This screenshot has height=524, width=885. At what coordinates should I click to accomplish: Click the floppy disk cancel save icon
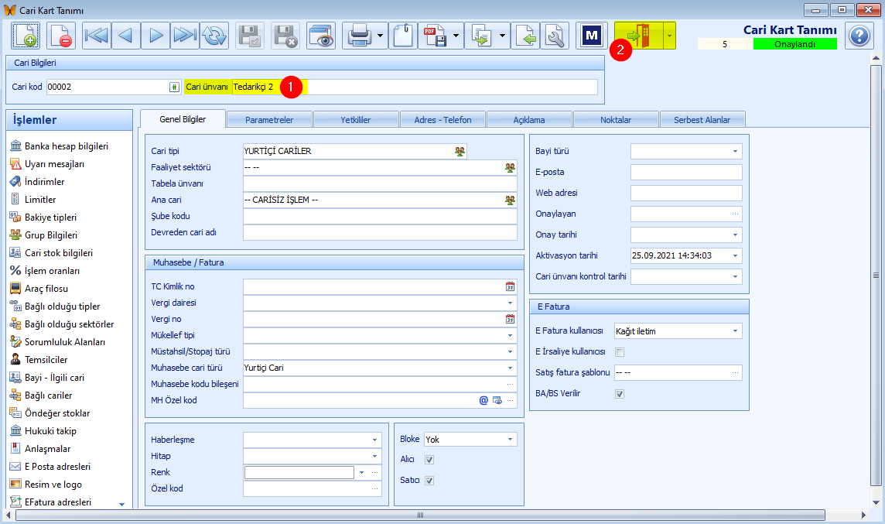pyautogui.click(x=285, y=36)
